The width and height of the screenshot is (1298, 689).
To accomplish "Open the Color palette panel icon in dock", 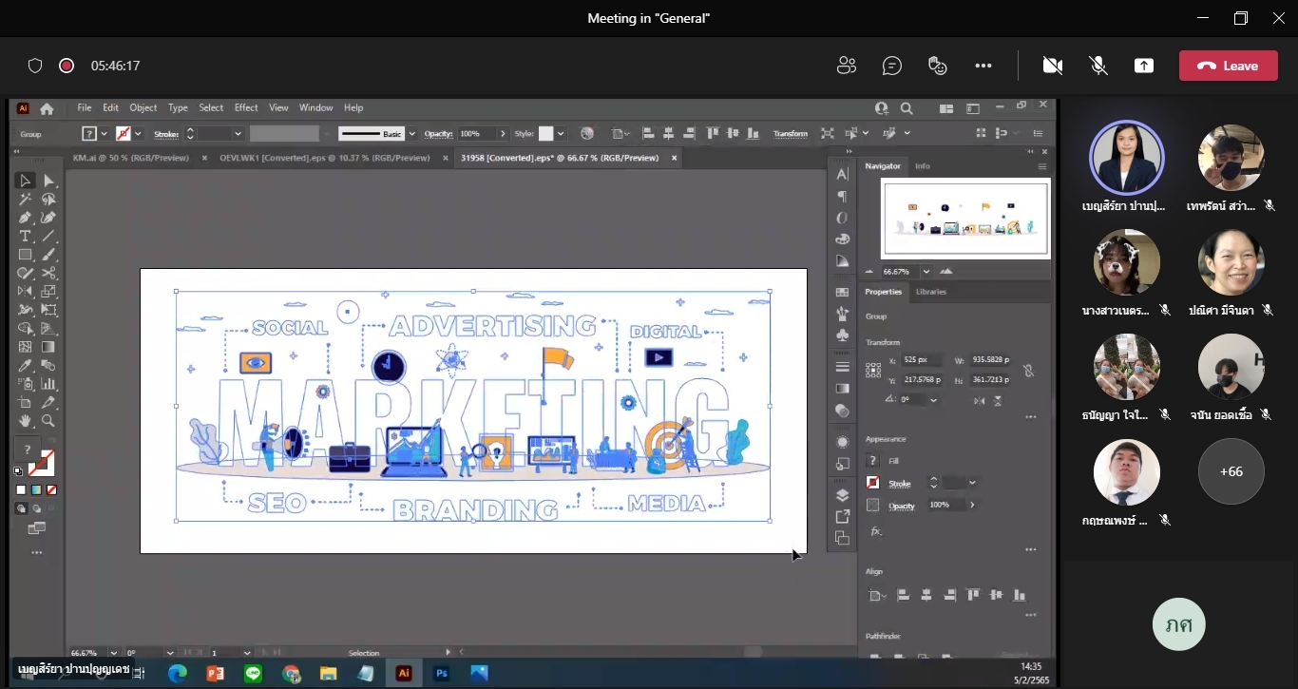I will (x=842, y=239).
